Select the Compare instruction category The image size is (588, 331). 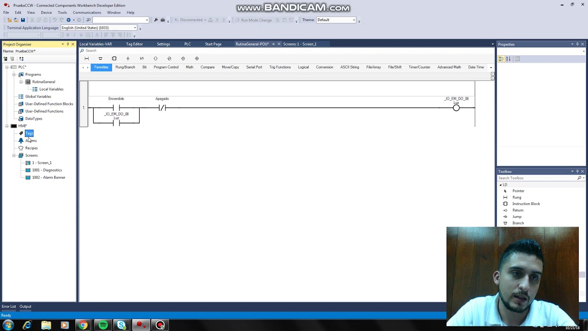pyautogui.click(x=207, y=67)
